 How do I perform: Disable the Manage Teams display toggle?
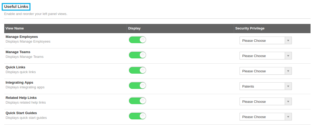click(137, 55)
